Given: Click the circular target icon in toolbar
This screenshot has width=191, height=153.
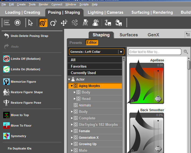Looking at the screenshot, I should (18, 23).
